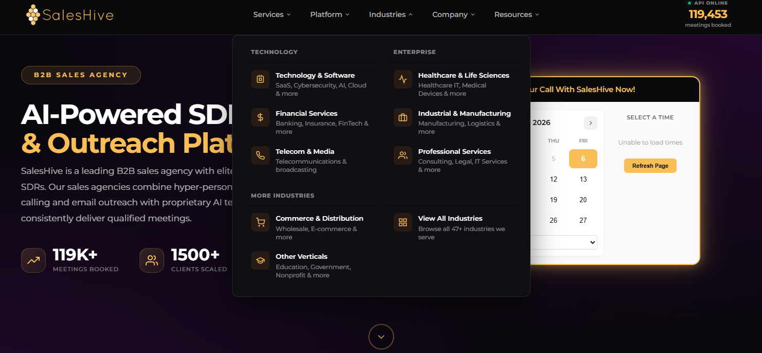Click the Commerce & Distribution cart icon
The width and height of the screenshot is (762, 353).
click(x=260, y=222)
